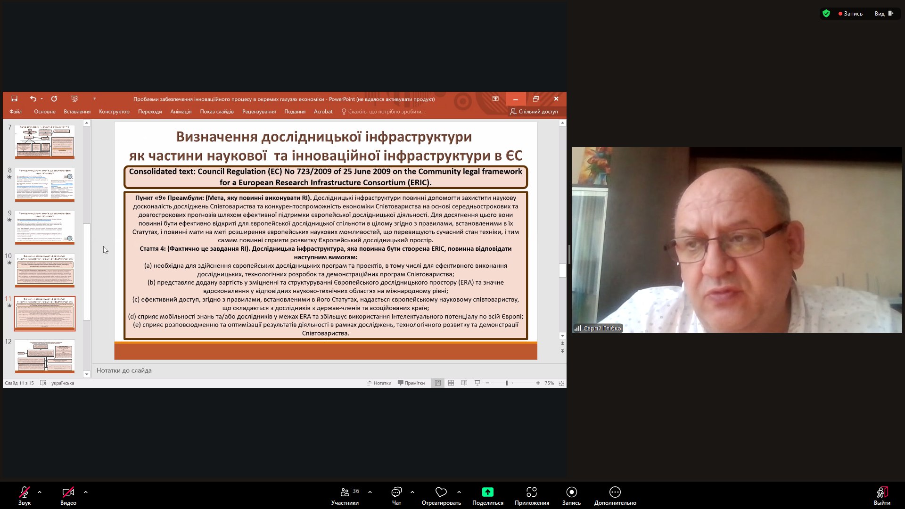Viewport: 905px width, 509px height.
Task: Turn on camera with the Видео icon
Action: click(x=68, y=493)
